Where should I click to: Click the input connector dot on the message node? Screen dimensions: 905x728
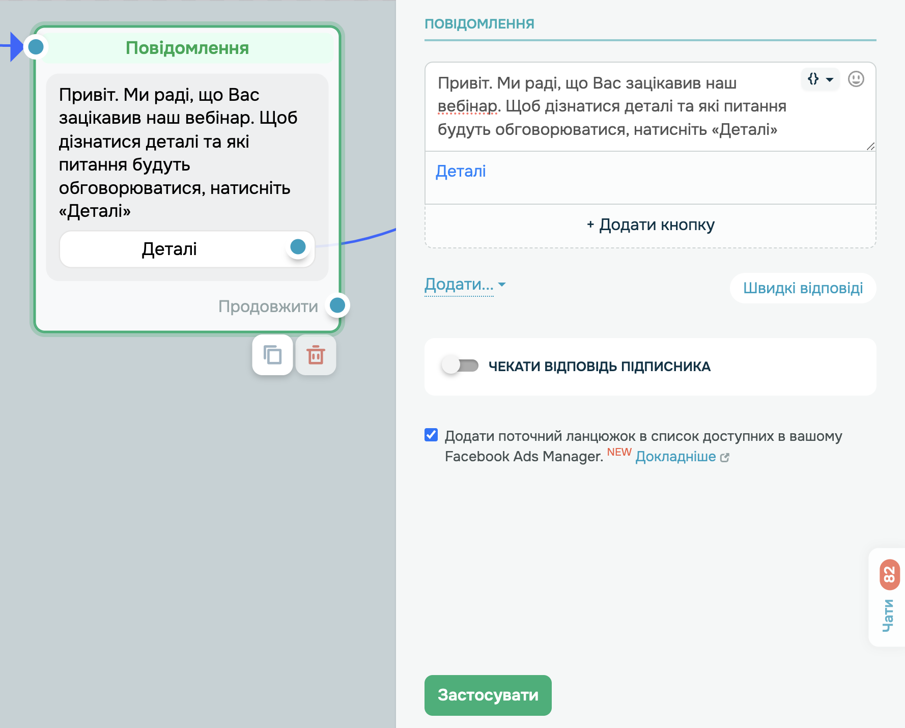coord(35,47)
